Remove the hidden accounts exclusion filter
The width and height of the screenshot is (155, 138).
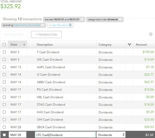(43, 25)
